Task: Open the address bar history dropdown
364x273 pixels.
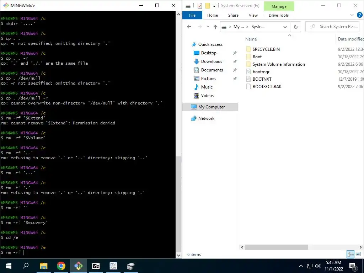Action: [x=285, y=27]
